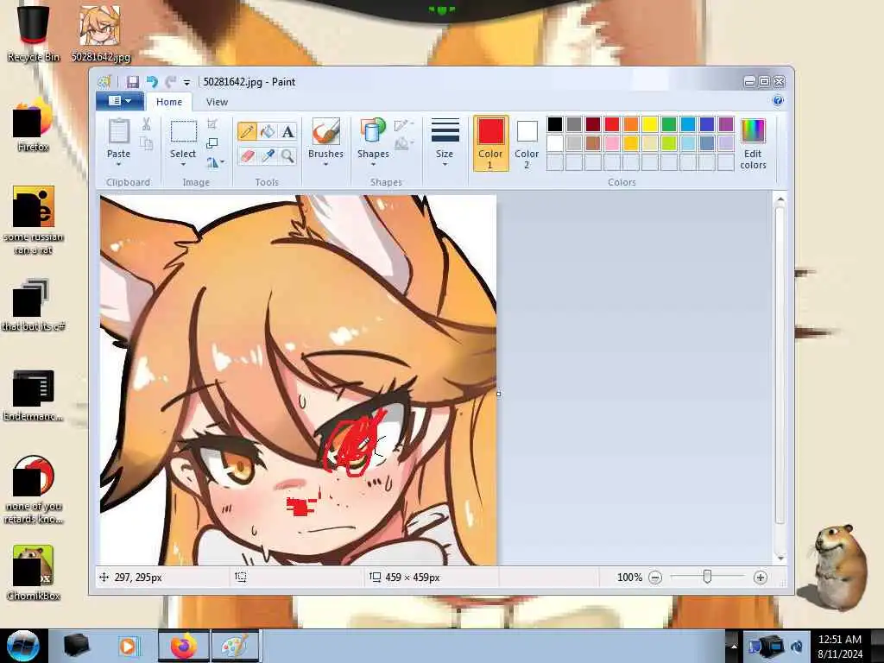
Task: Open the Windows Start orb
Action: 23,646
